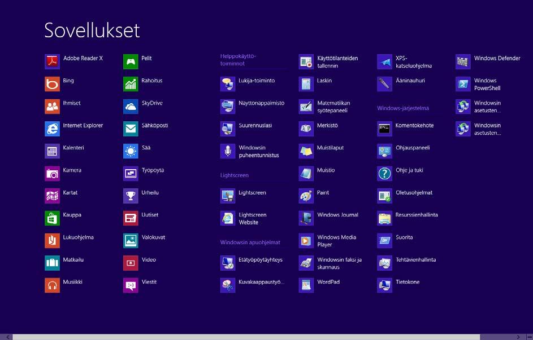The height and width of the screenshot is (340, 533).
Task: Click the Ohje ja tuki question mark icon
Action: coord(384,174)
